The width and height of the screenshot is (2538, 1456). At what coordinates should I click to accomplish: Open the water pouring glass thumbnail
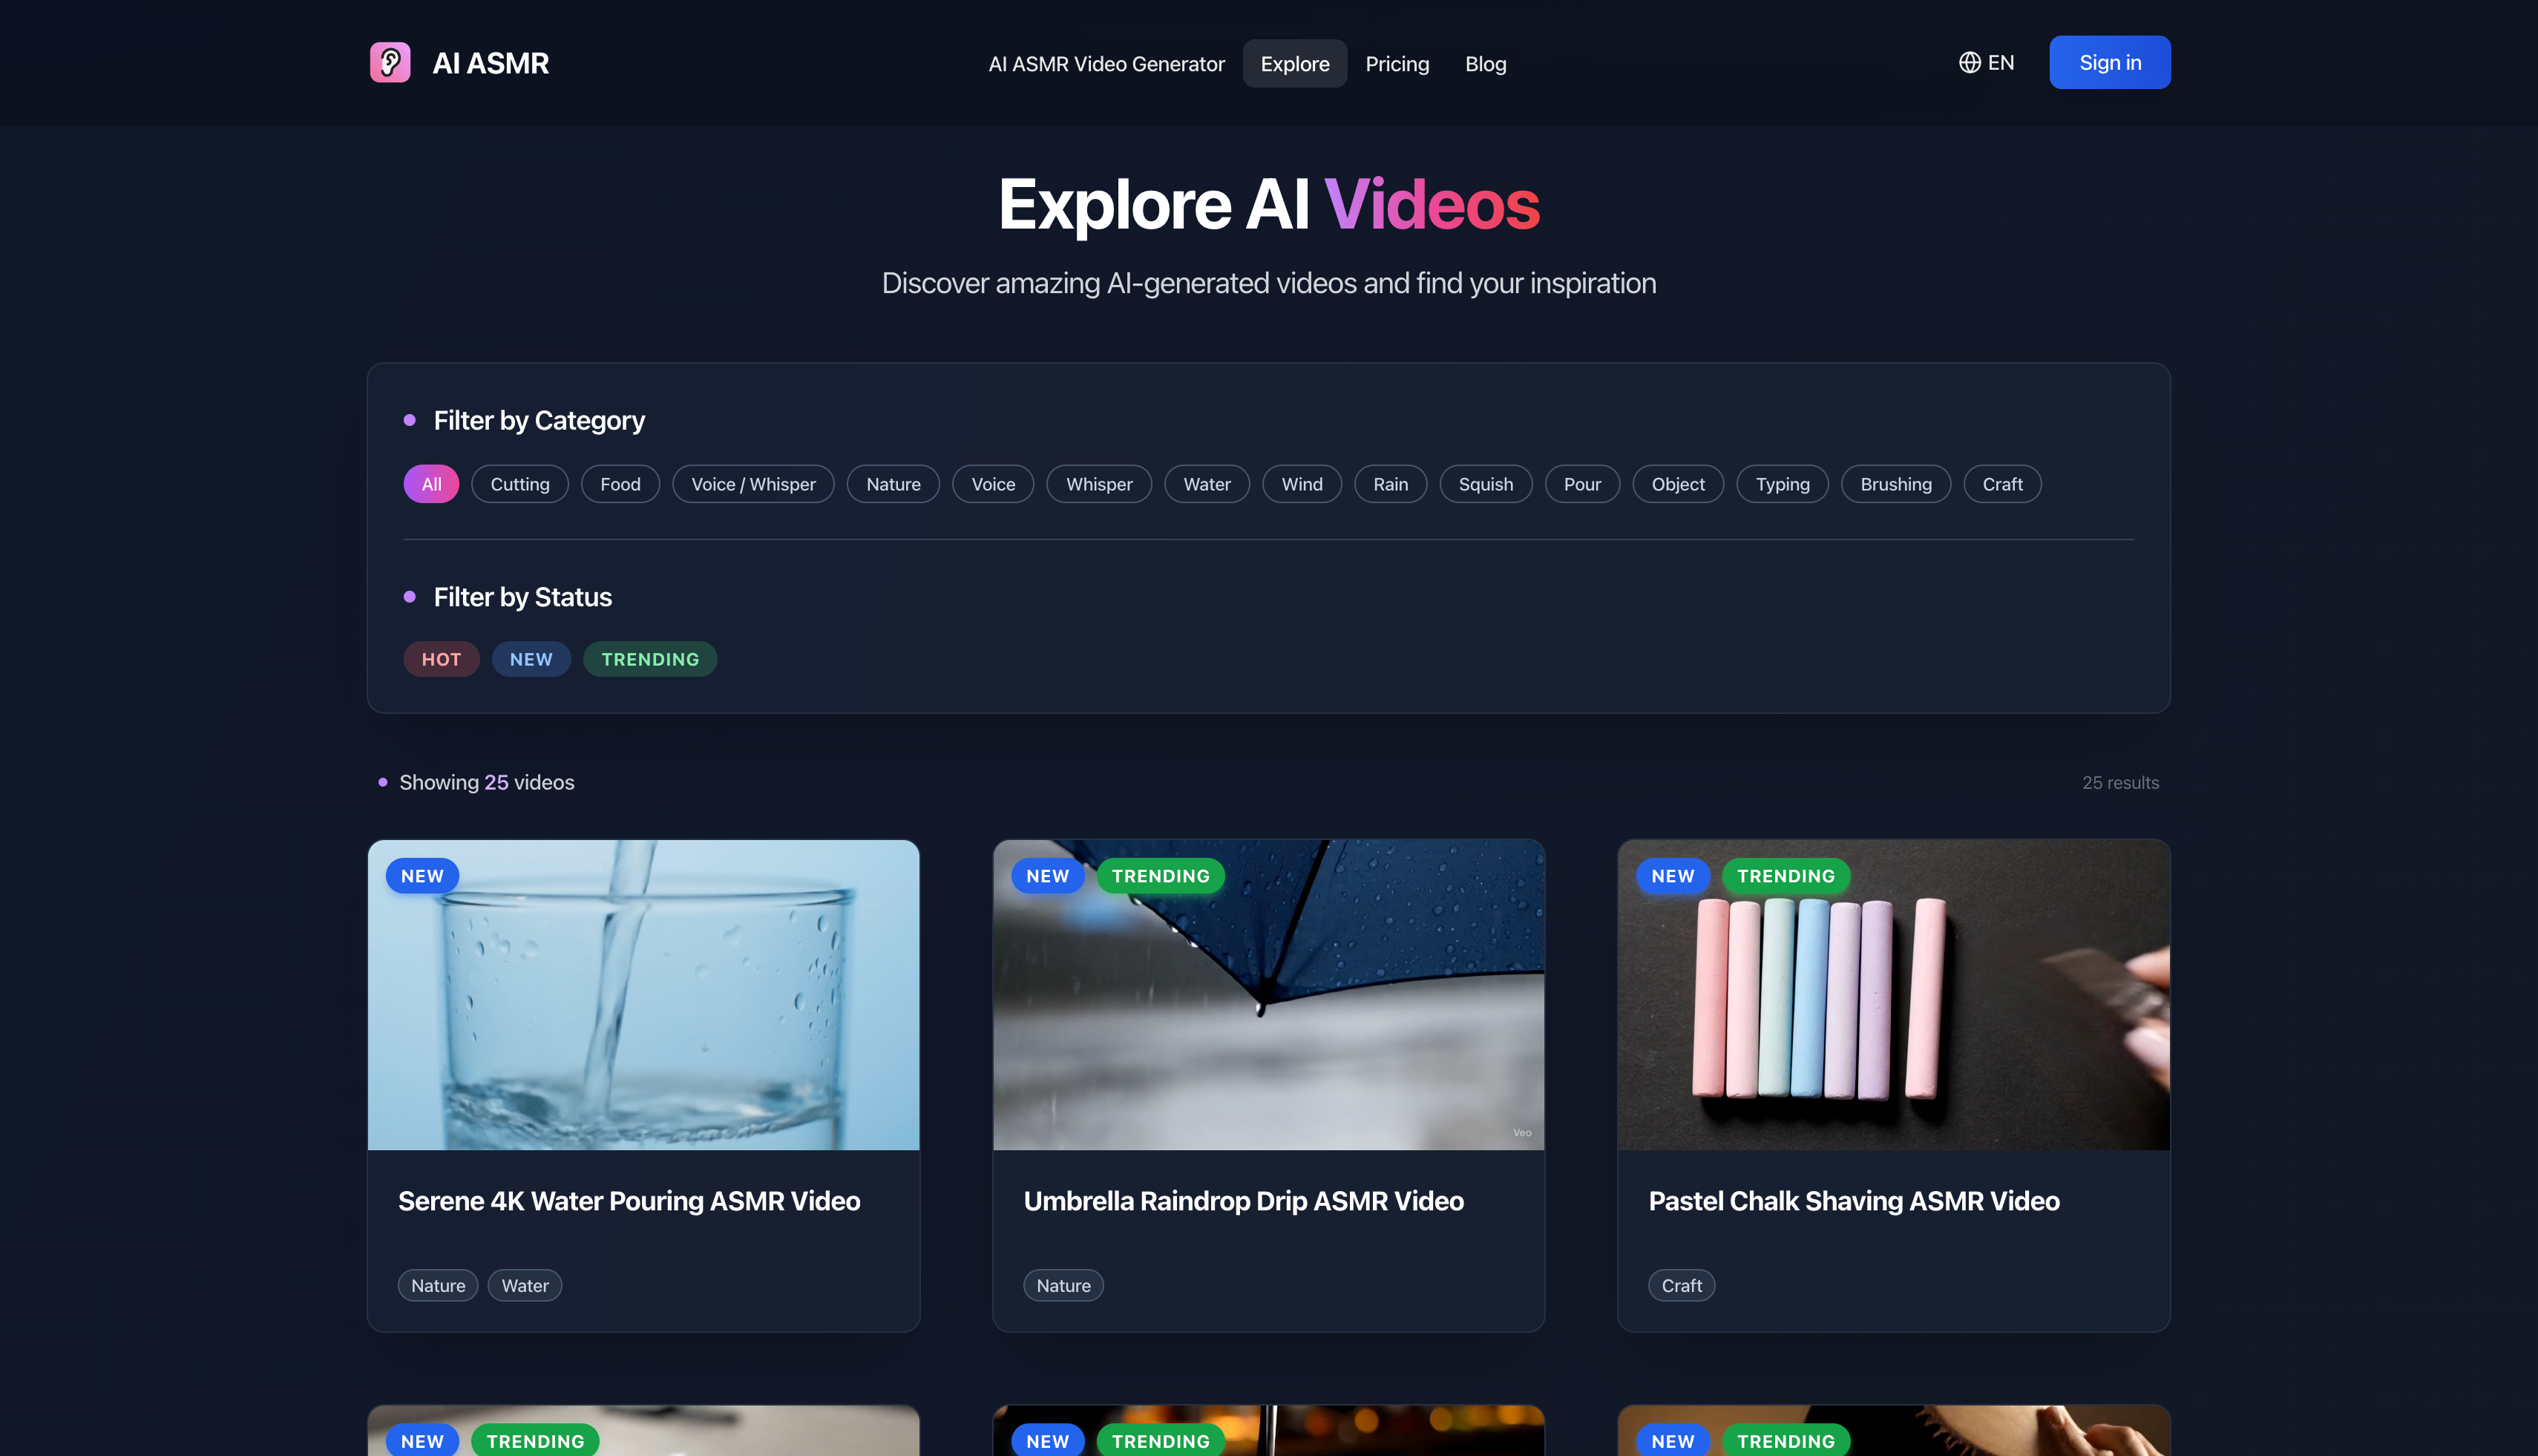coord(643,995)
